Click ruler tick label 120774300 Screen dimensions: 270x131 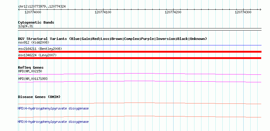pos(243,12)
